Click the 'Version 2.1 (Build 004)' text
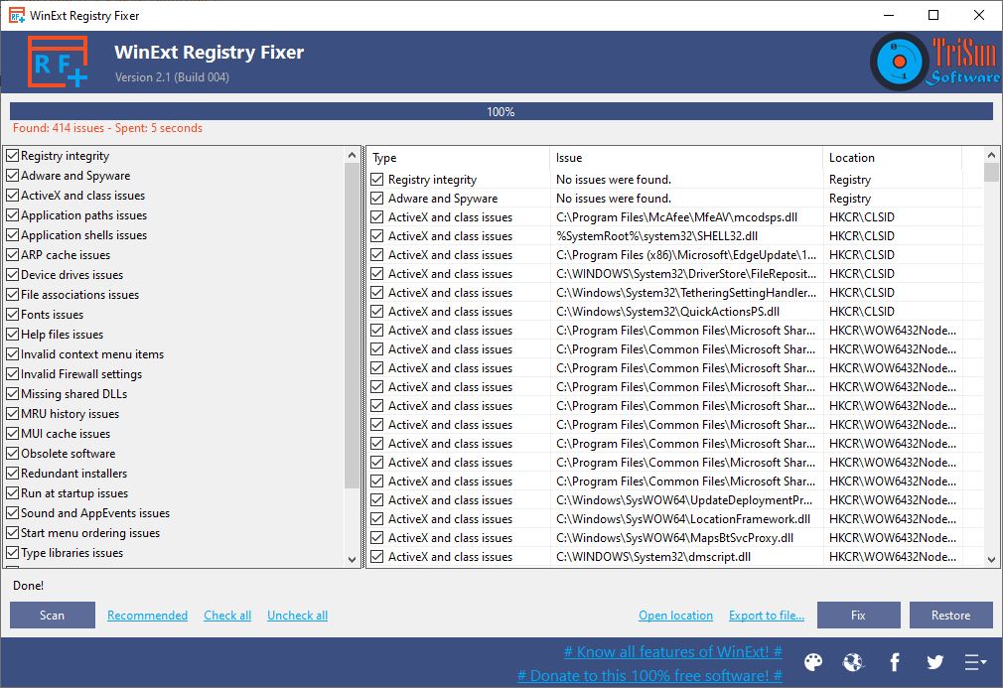Image resolution: width=1003 pixels, height=688 pixels. pos(172,77)
